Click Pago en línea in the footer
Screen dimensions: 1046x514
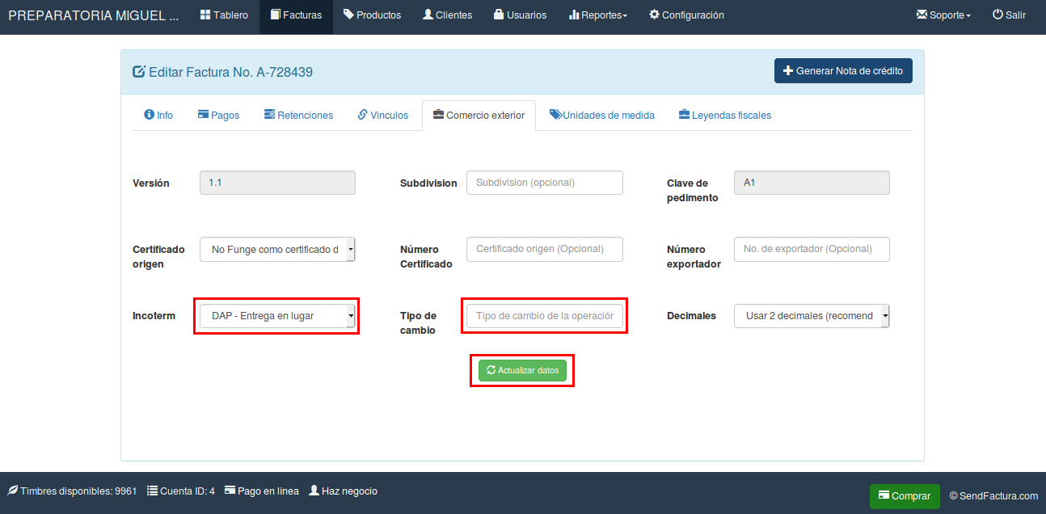(x=262, y=491)
